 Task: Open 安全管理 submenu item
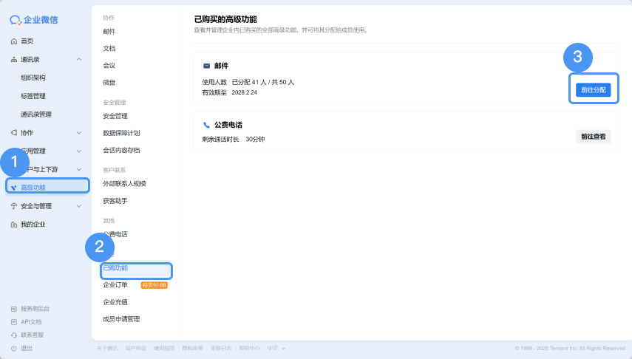coord(115,116)
